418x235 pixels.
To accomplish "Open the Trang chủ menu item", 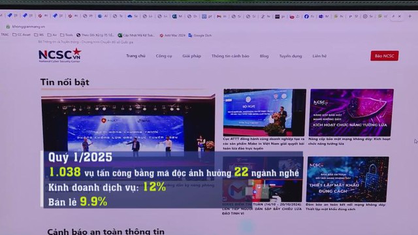I will pyautogui.click(x=136, y=55).
